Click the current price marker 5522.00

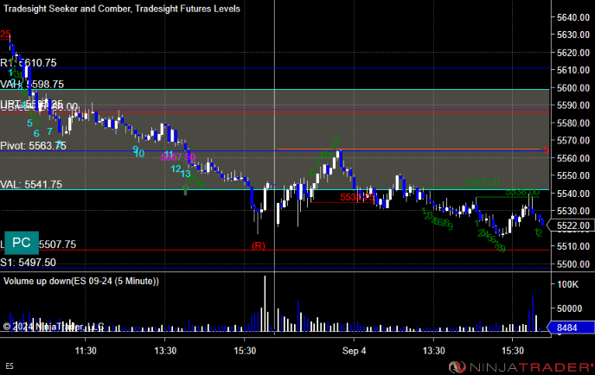pos(573,226)
